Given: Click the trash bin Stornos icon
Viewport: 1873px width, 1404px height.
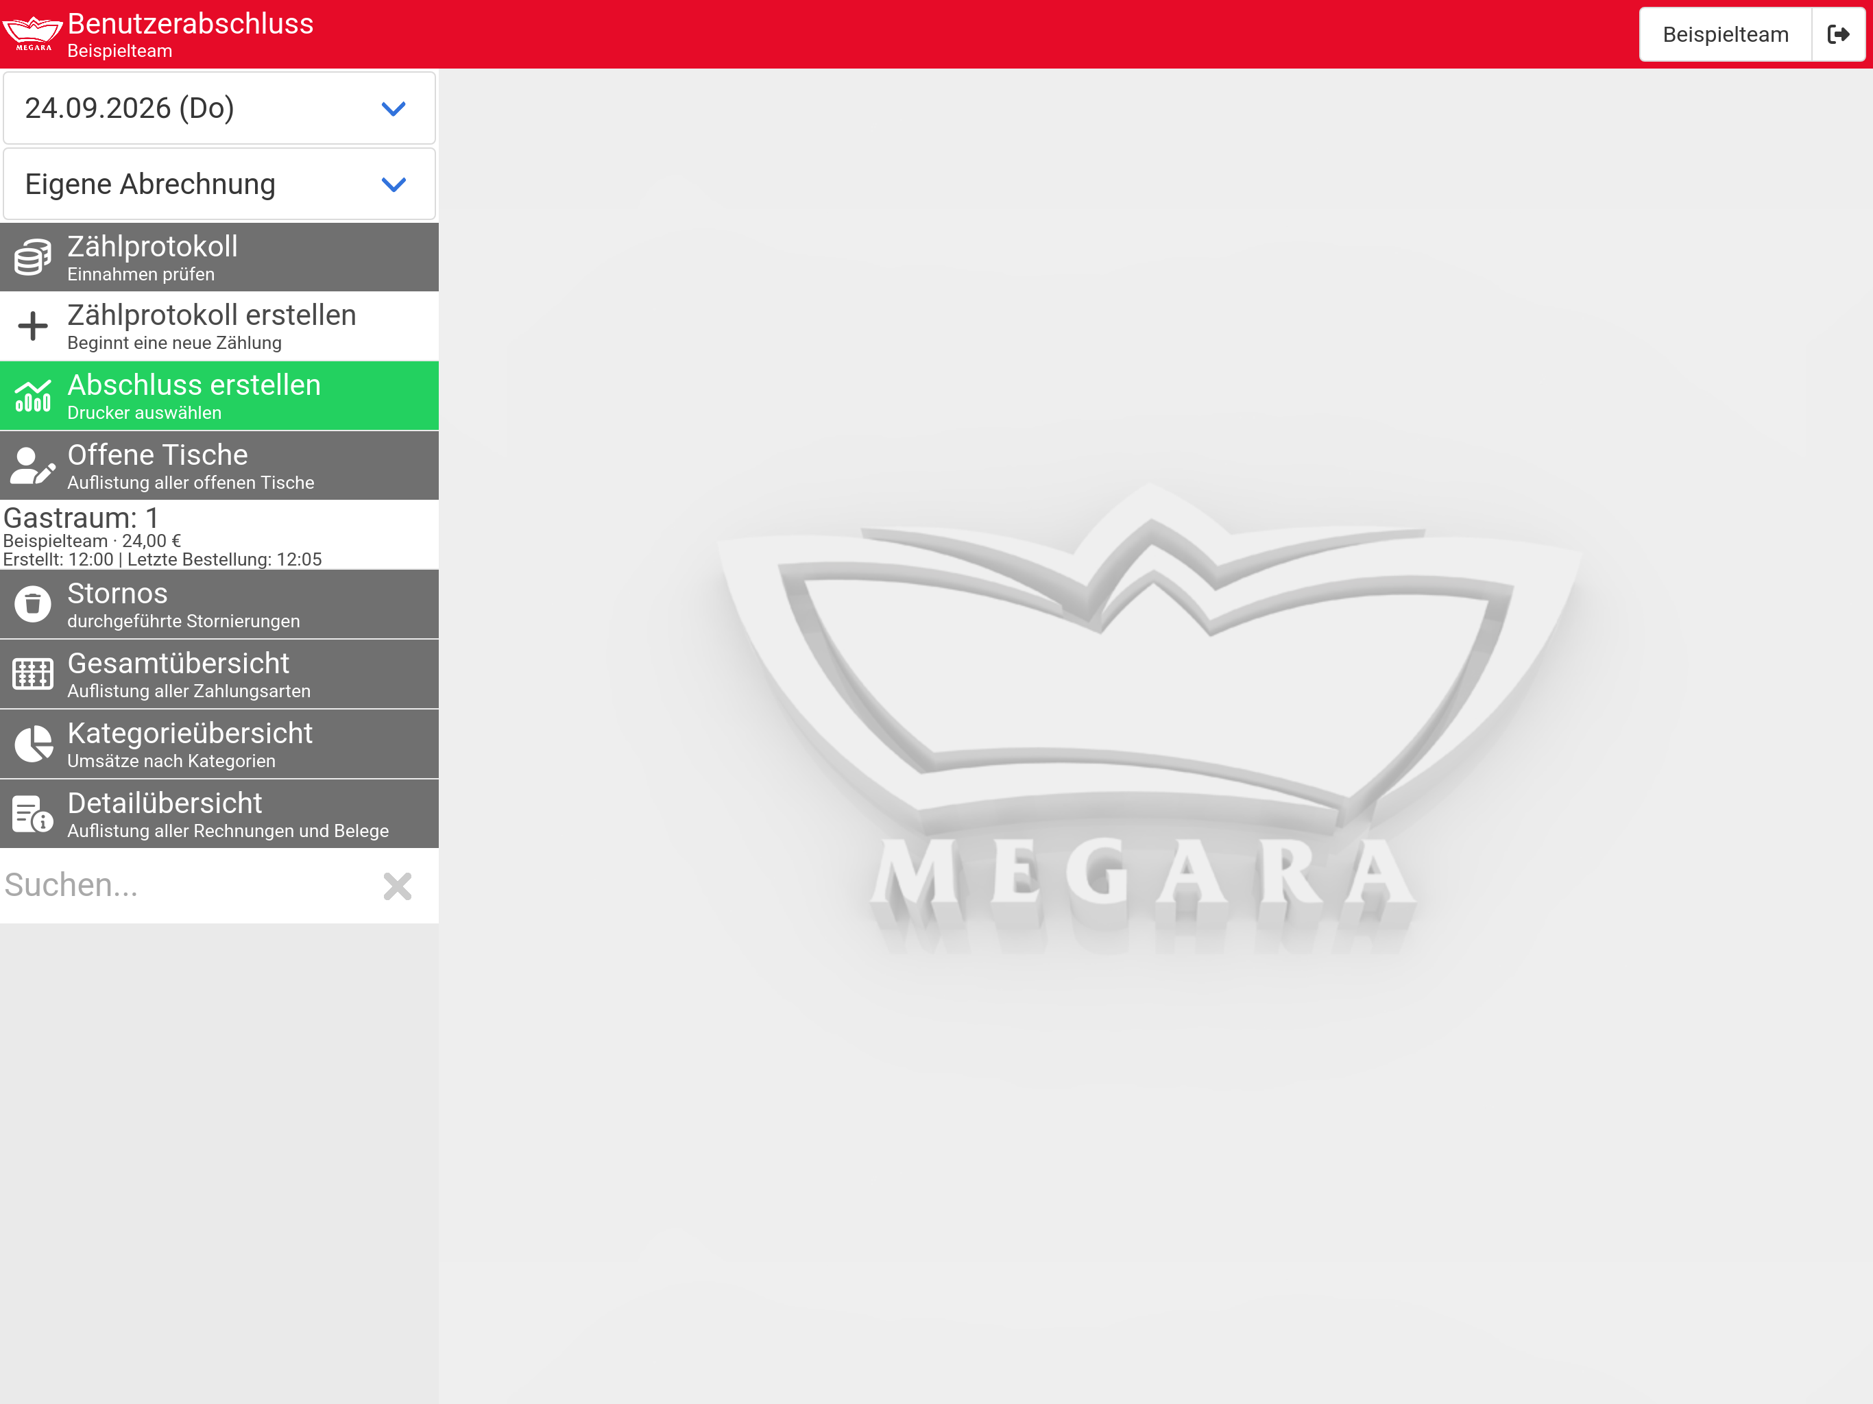Looking at the screenshot, I should pyautogui.click(x=33, y=605).
